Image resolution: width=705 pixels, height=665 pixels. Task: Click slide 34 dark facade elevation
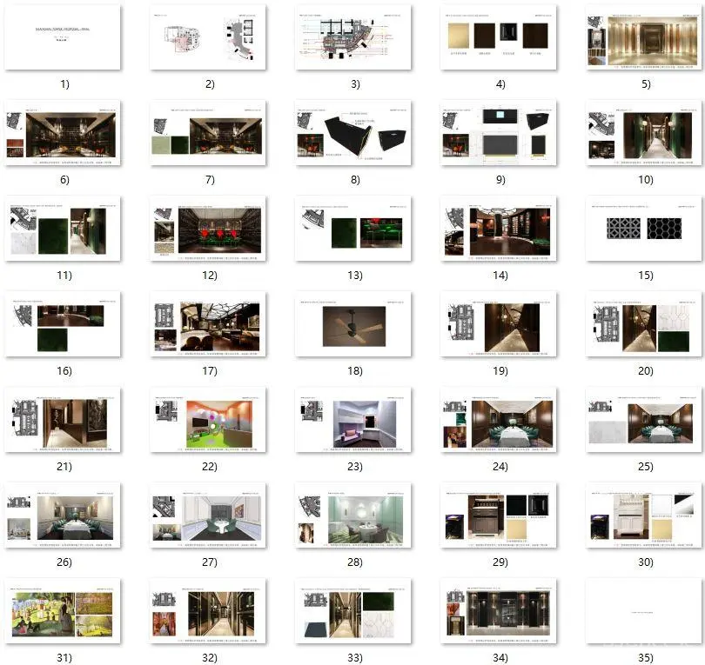click(x=499, y=611)
